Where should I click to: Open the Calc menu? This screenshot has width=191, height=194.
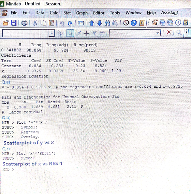[54, 13]
